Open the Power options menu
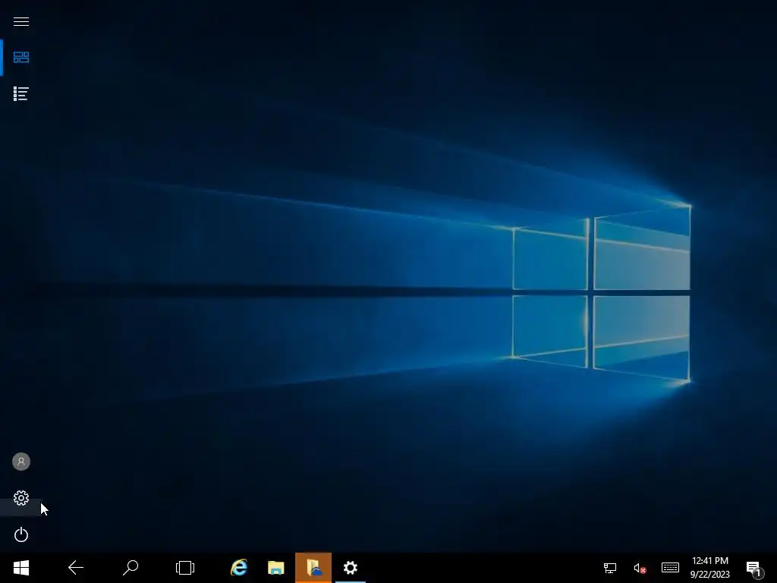Screen dimensions: 777x583 (x=20, y=534)
